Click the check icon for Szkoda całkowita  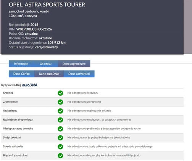(60, 147)
